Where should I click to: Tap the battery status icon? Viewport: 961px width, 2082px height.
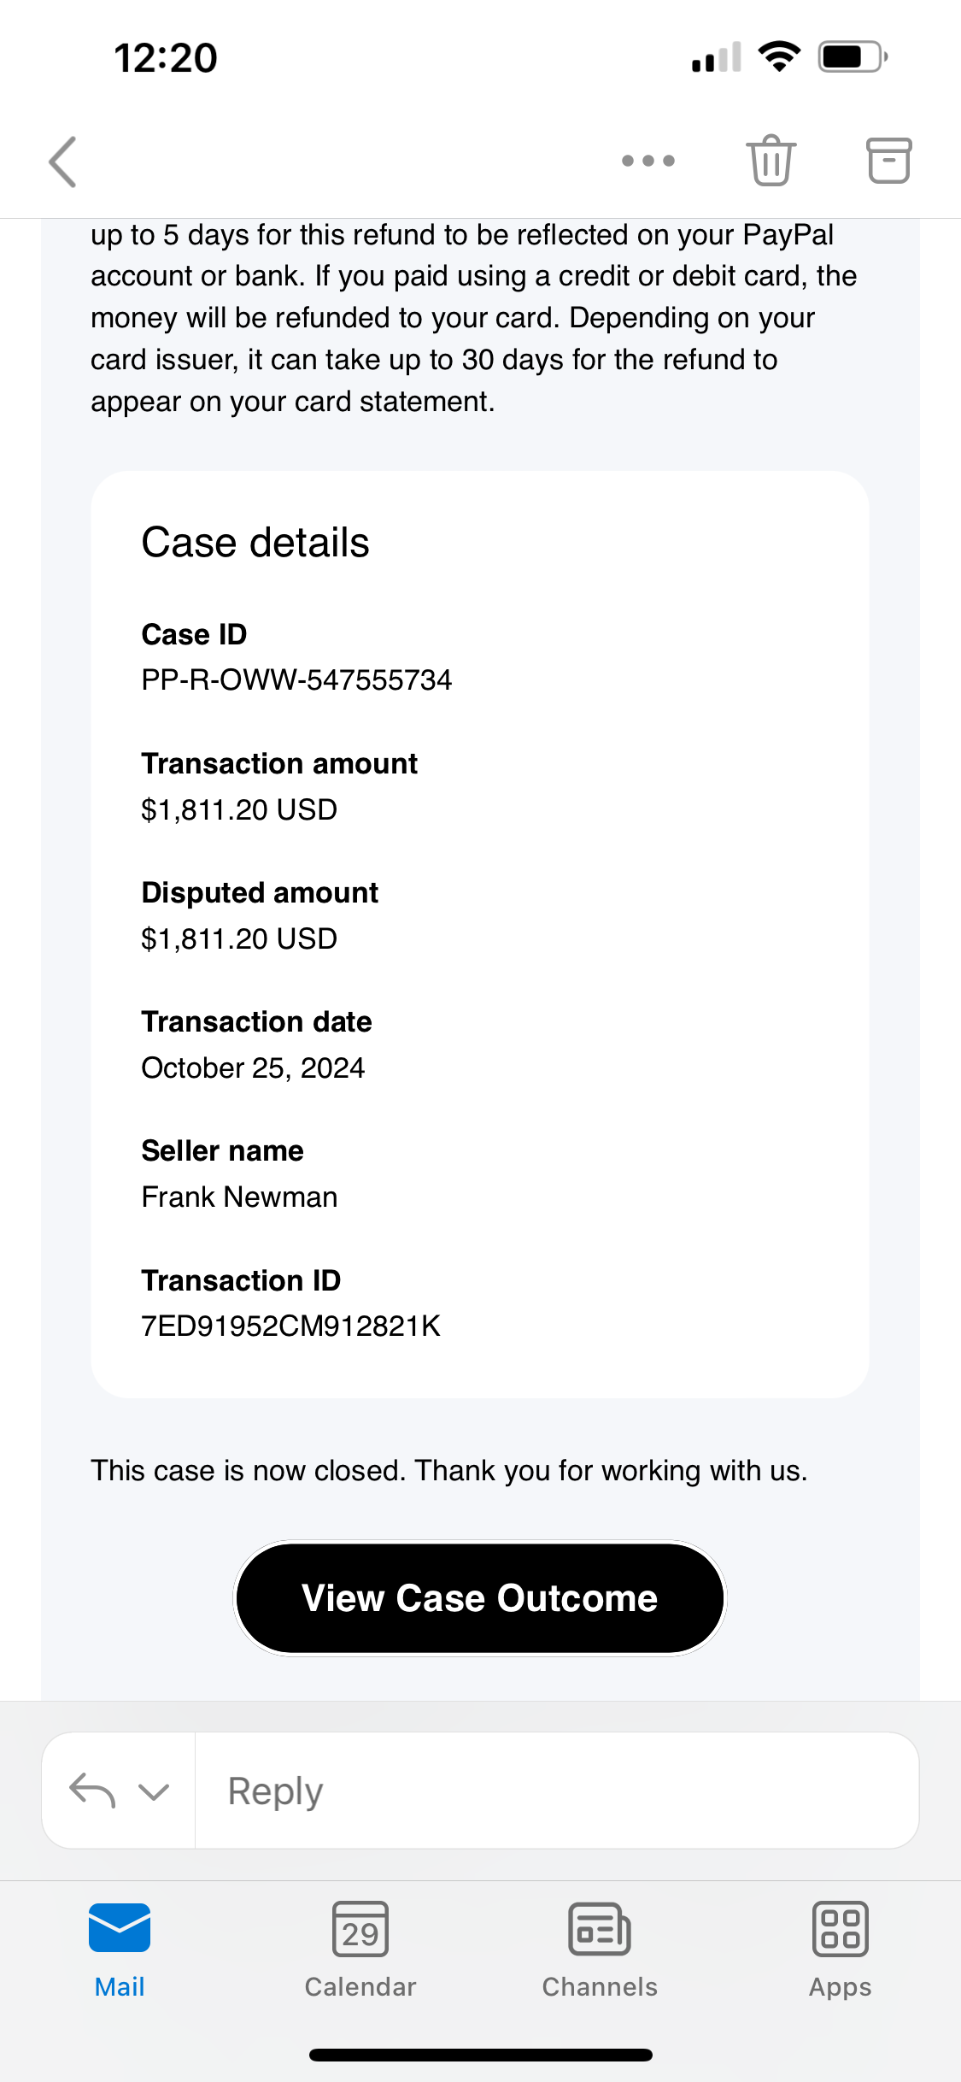[x=853, y=57]
